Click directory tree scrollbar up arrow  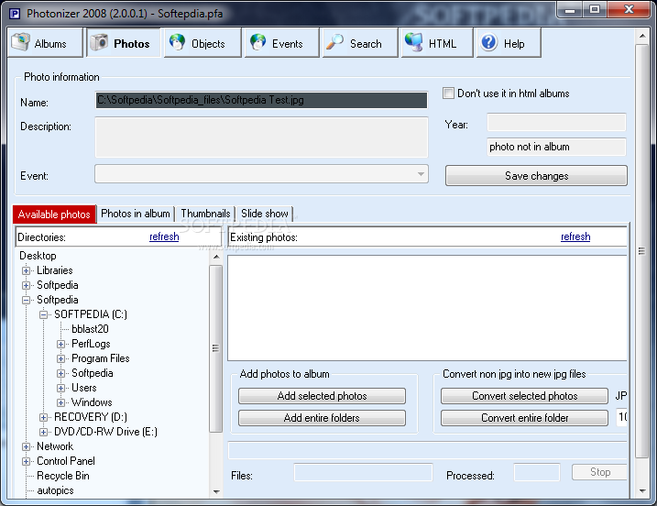point(216,257)
